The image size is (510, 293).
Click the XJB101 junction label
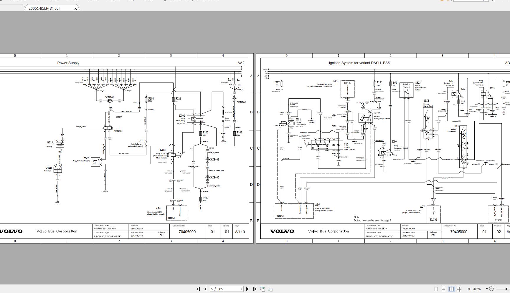[109, 97]
